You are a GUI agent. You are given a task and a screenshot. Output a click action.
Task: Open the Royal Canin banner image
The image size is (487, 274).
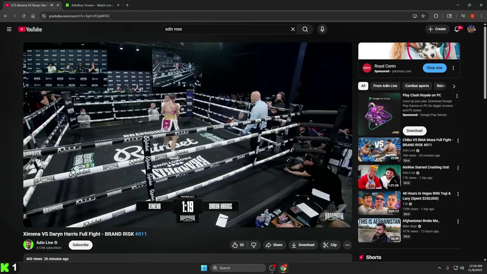[x=409, y=51]
